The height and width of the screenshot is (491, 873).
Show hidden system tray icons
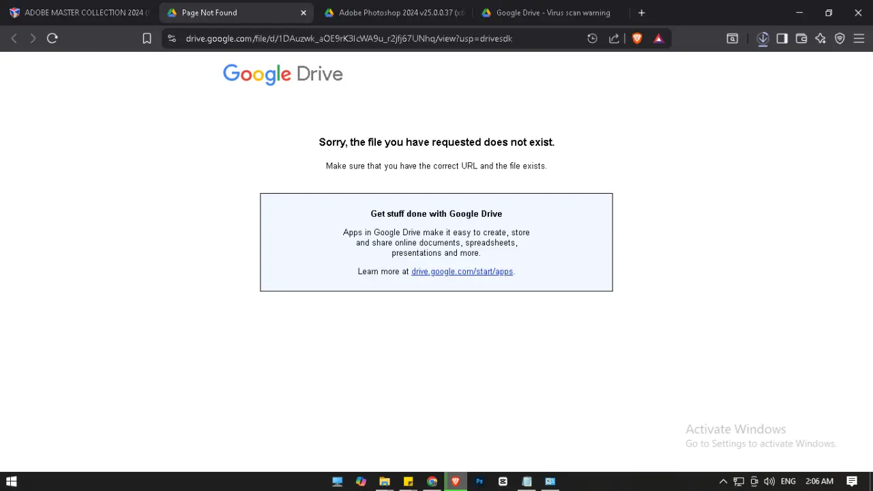723,481
